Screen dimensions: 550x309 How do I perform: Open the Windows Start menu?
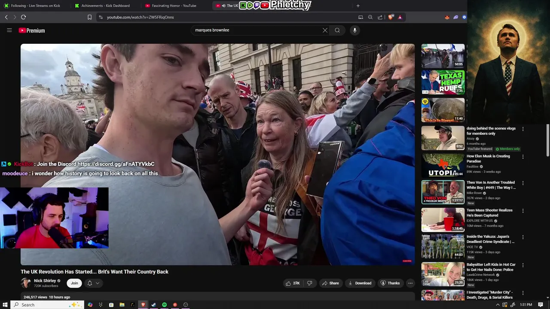pyautogui.click(x=6, y=305)
